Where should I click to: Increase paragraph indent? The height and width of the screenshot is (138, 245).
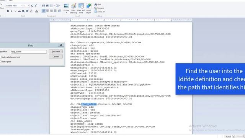click(47, 6)
